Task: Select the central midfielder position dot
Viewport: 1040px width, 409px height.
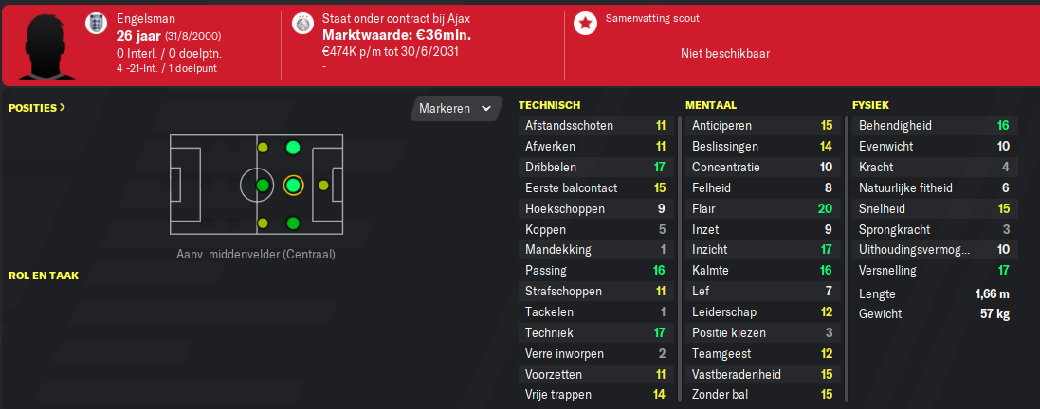Action: coord(263,186)
